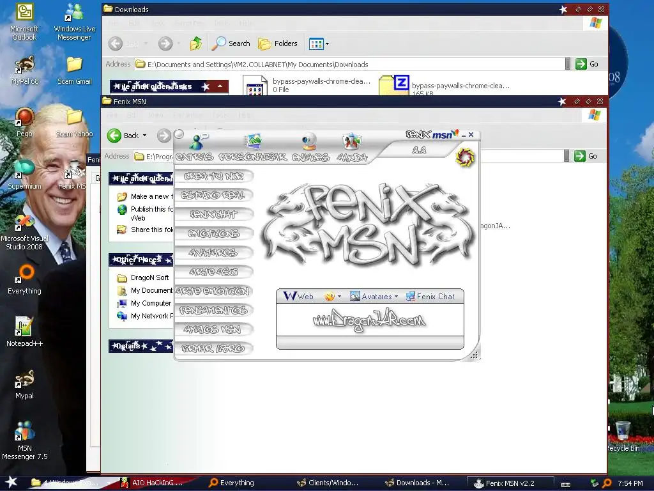This screenshot has height=491, width=654.
Task: Open Back history dropdown arrow in Fenix MSN
Action: click(x=145, y=136)
